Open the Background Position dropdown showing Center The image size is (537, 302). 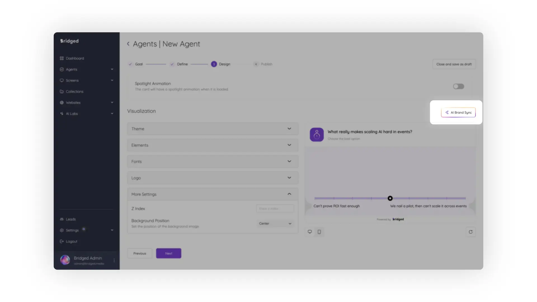tap(275, 223)
